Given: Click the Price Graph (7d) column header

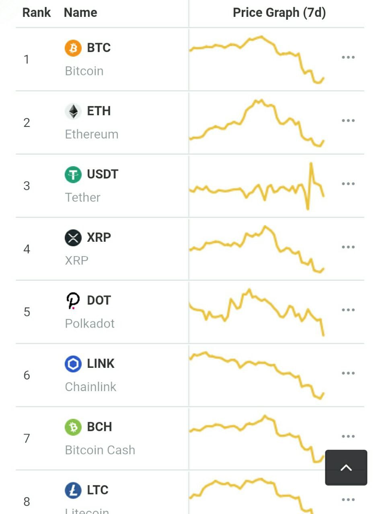Looking at the screenshot, I should 279,12.
